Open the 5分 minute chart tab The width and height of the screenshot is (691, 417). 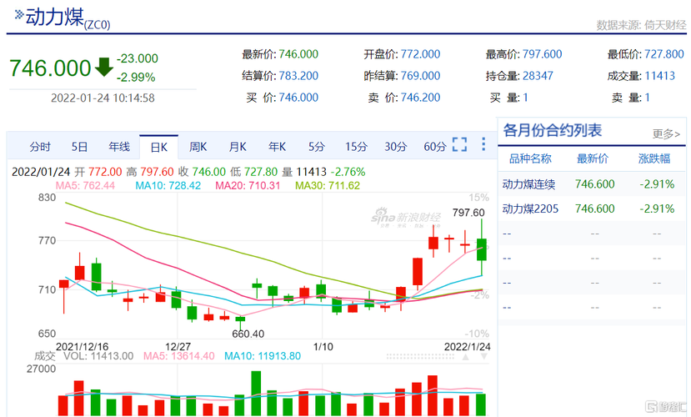[316, 147]
